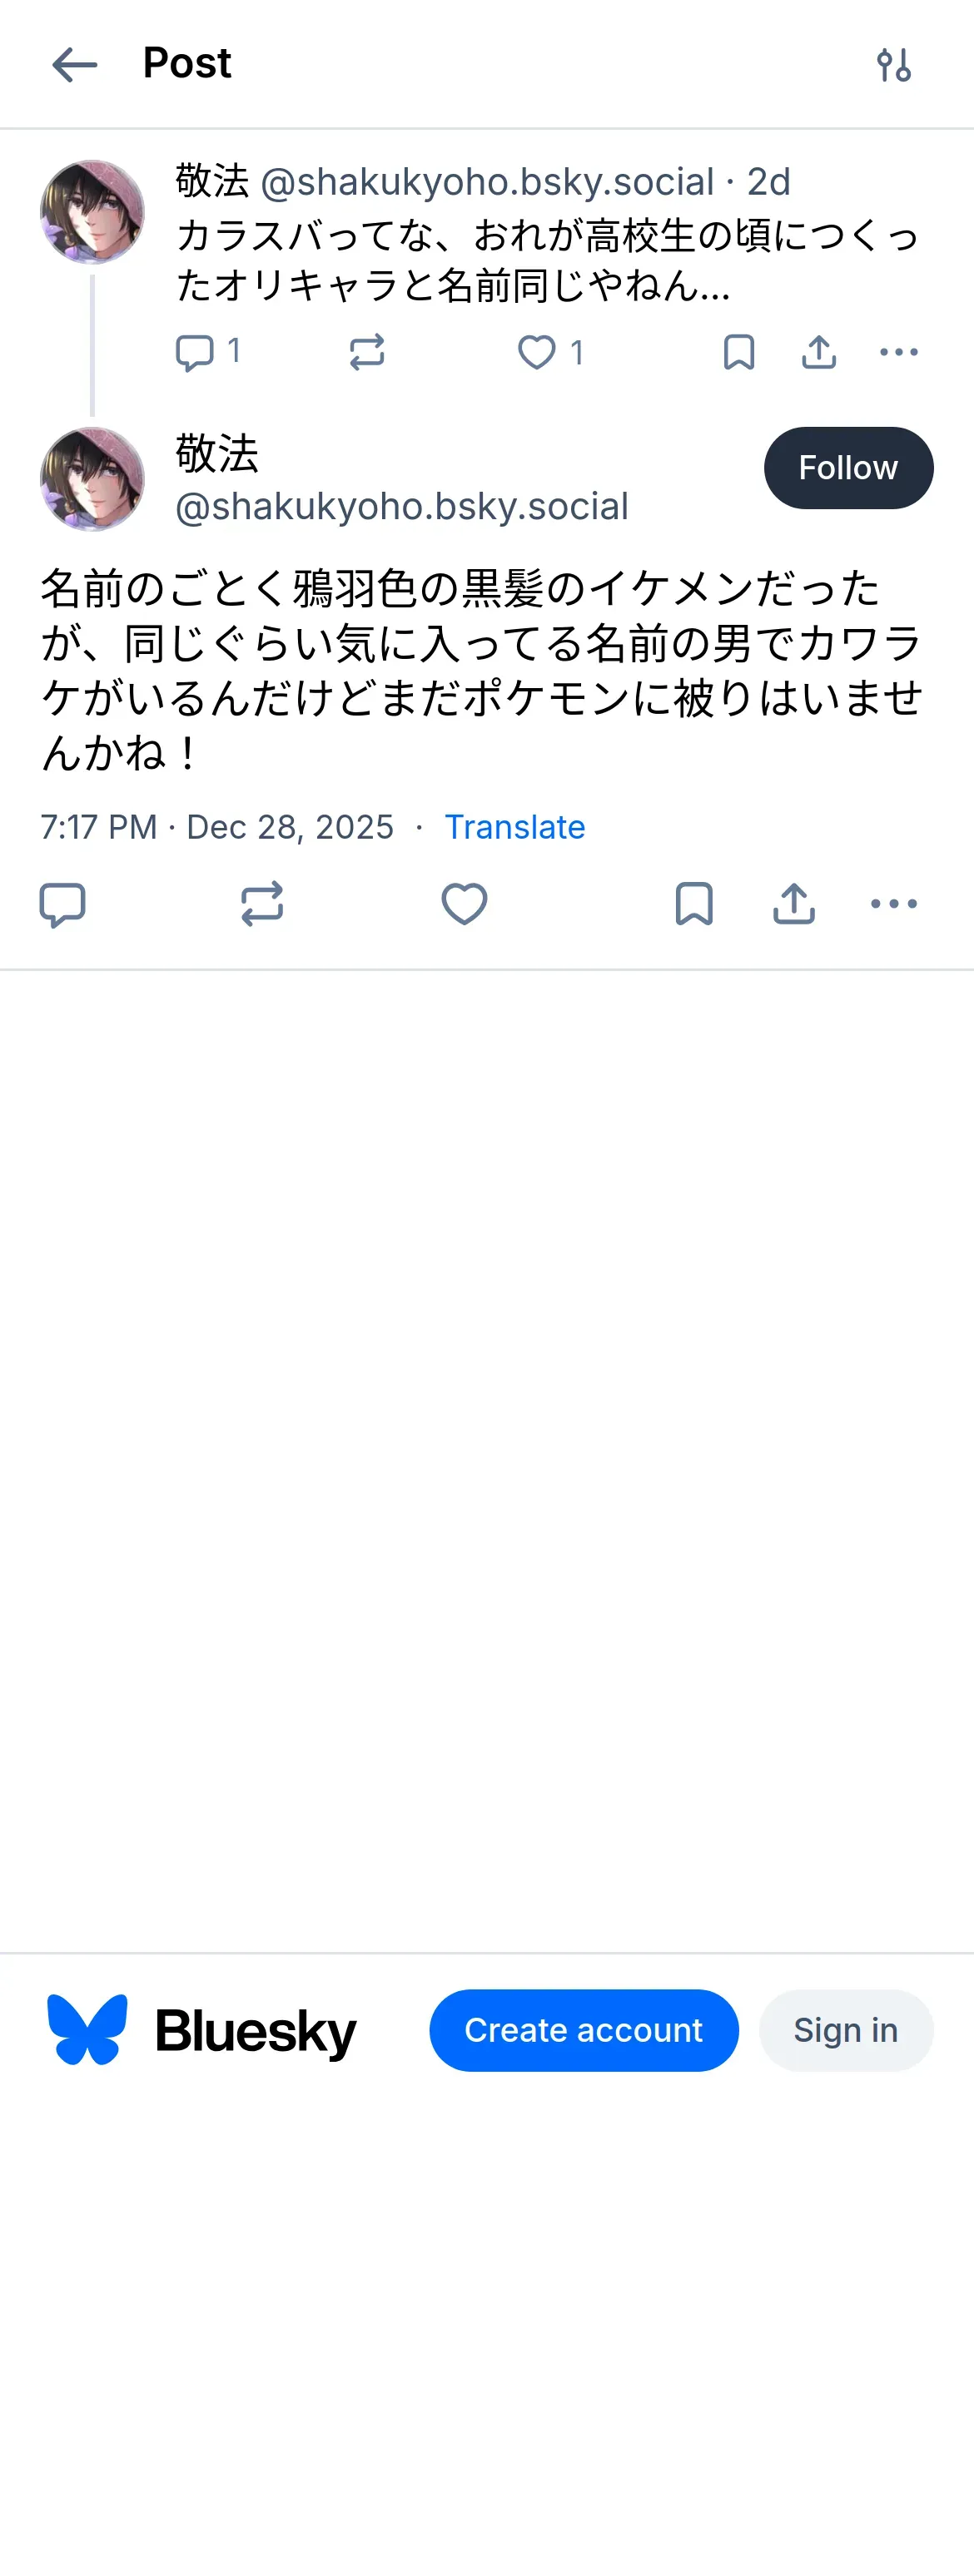Bookmark the parent post
This screenshot has width=974, height=2576.
pyautogui.click(x=738, y=352)
